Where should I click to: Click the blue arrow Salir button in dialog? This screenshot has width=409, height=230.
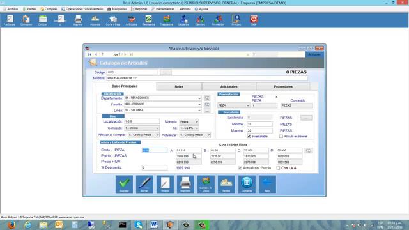click(267, 184)
